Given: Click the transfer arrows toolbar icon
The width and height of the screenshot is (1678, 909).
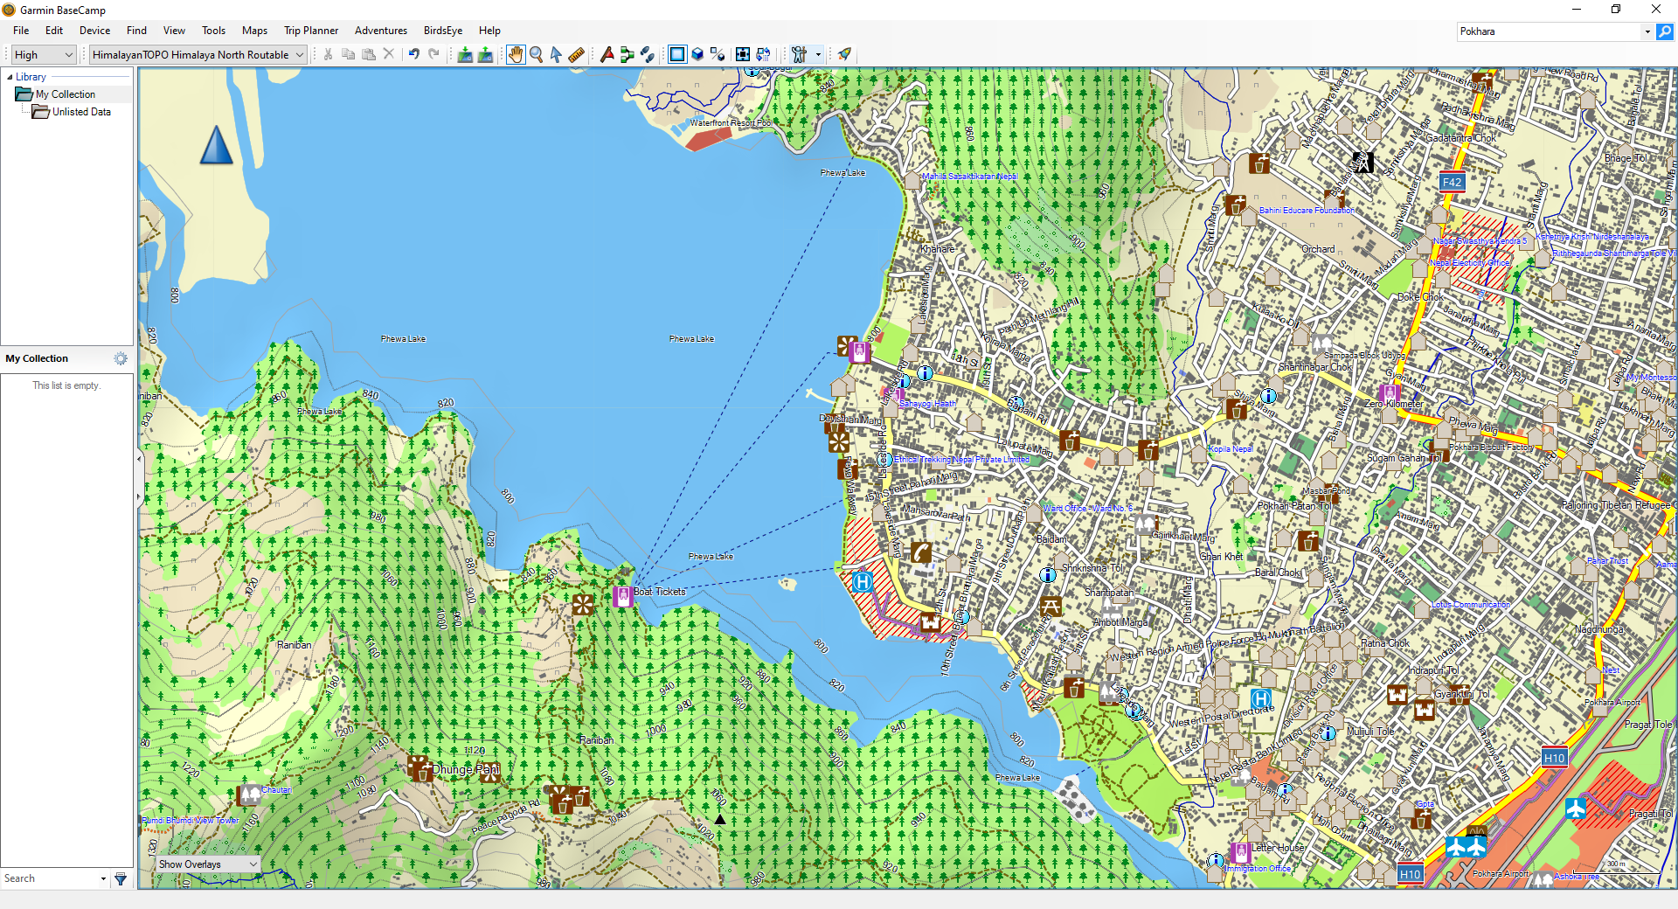Looking at the screenshot, I should coord(763,54).
